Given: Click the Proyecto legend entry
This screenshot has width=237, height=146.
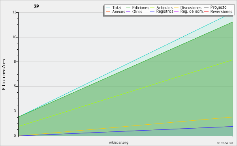Looking at the screenshot, I should coord(215,7).
